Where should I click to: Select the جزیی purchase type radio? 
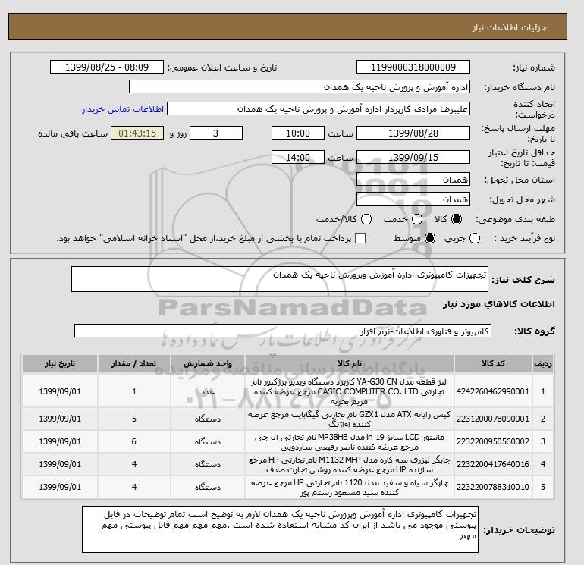point(475,238)
